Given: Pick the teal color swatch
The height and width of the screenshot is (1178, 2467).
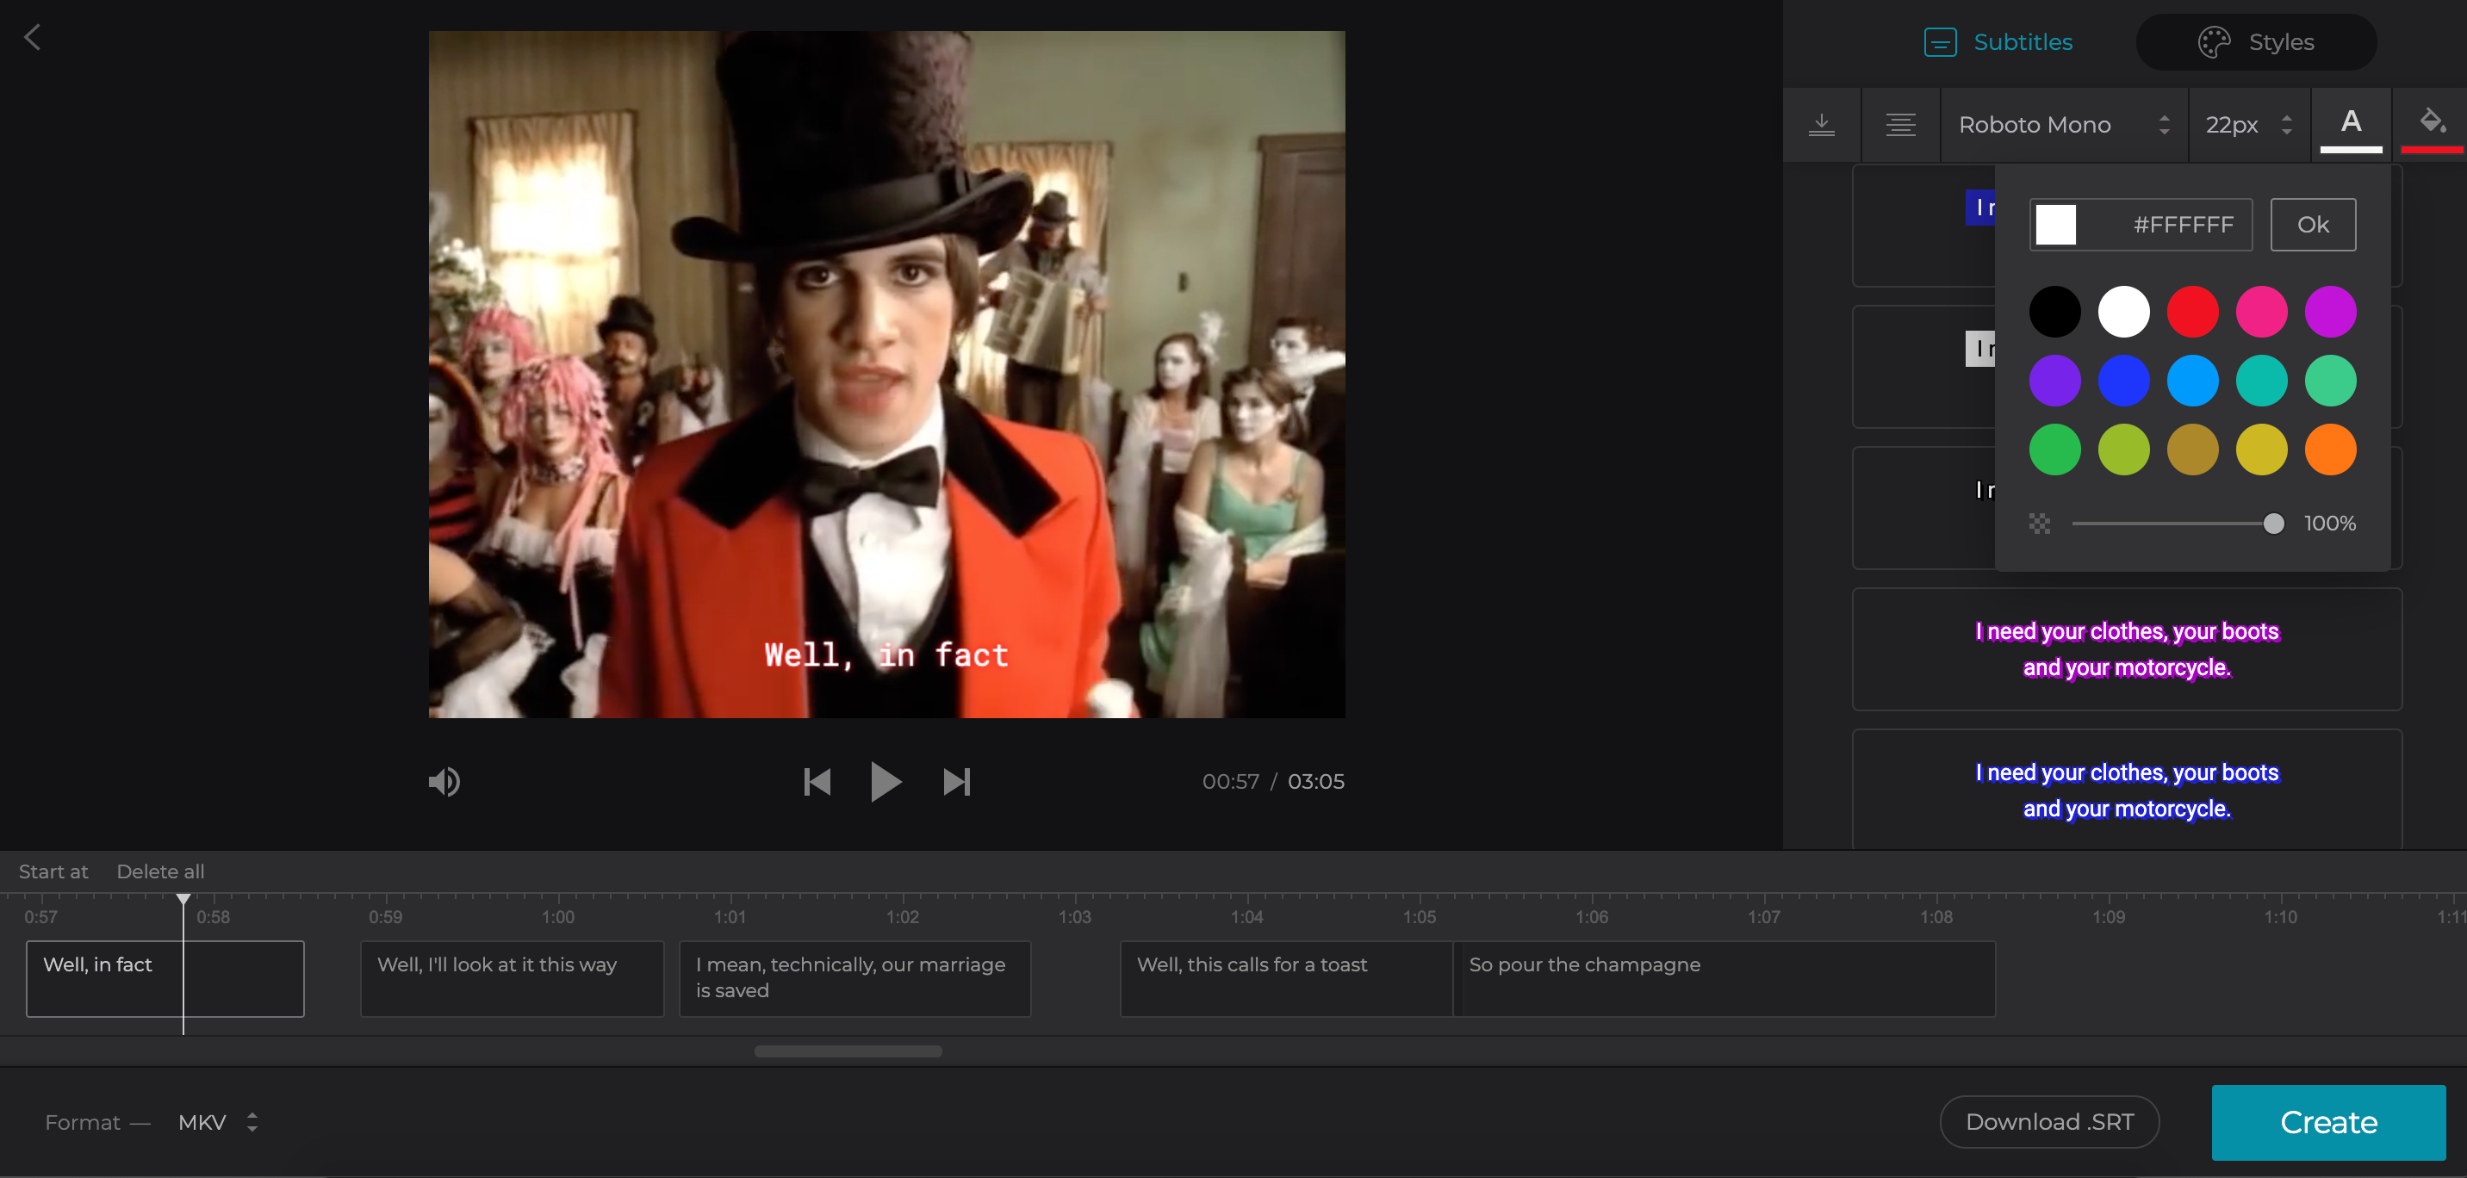Looking at the screenshot, I should (x=2262, y=381).
